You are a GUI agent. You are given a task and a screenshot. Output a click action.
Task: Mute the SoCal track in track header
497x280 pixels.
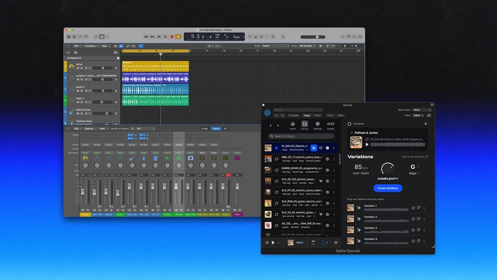point(77,68)
